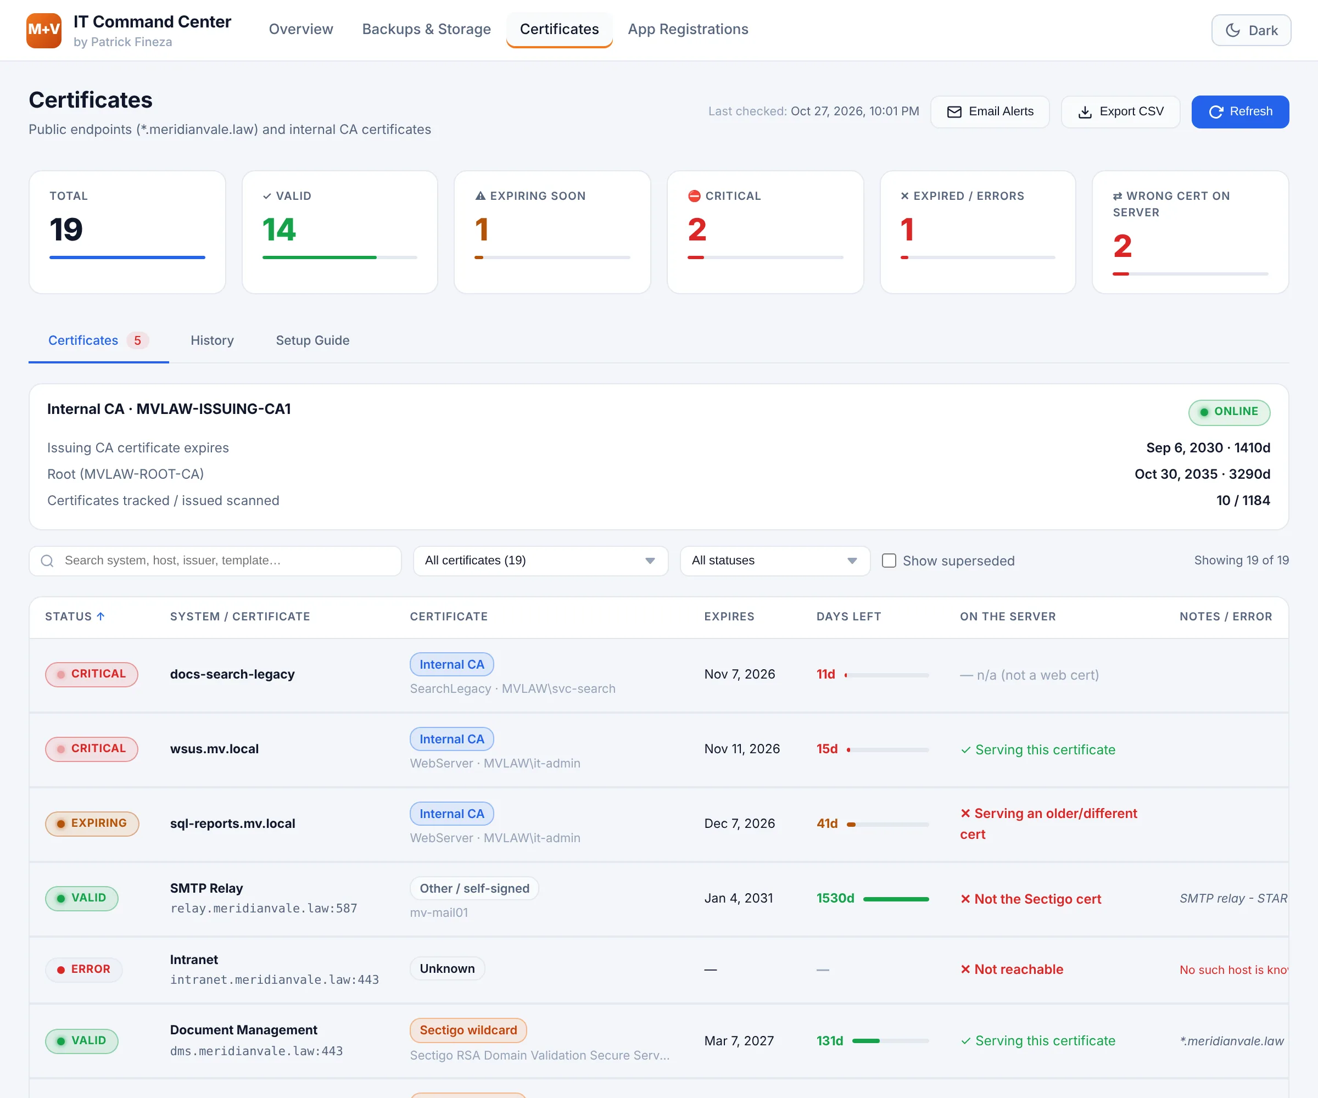Image resolution: width=1318 pixels, height=1098 pixels.
Task: Click the red X beside Not the Sectigo cert
Action: [965, 899]
